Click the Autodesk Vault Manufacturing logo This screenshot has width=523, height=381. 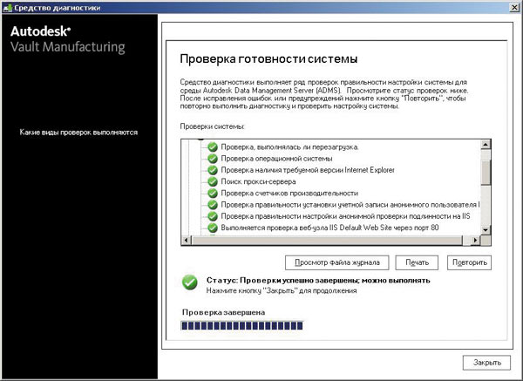point(68,39)
